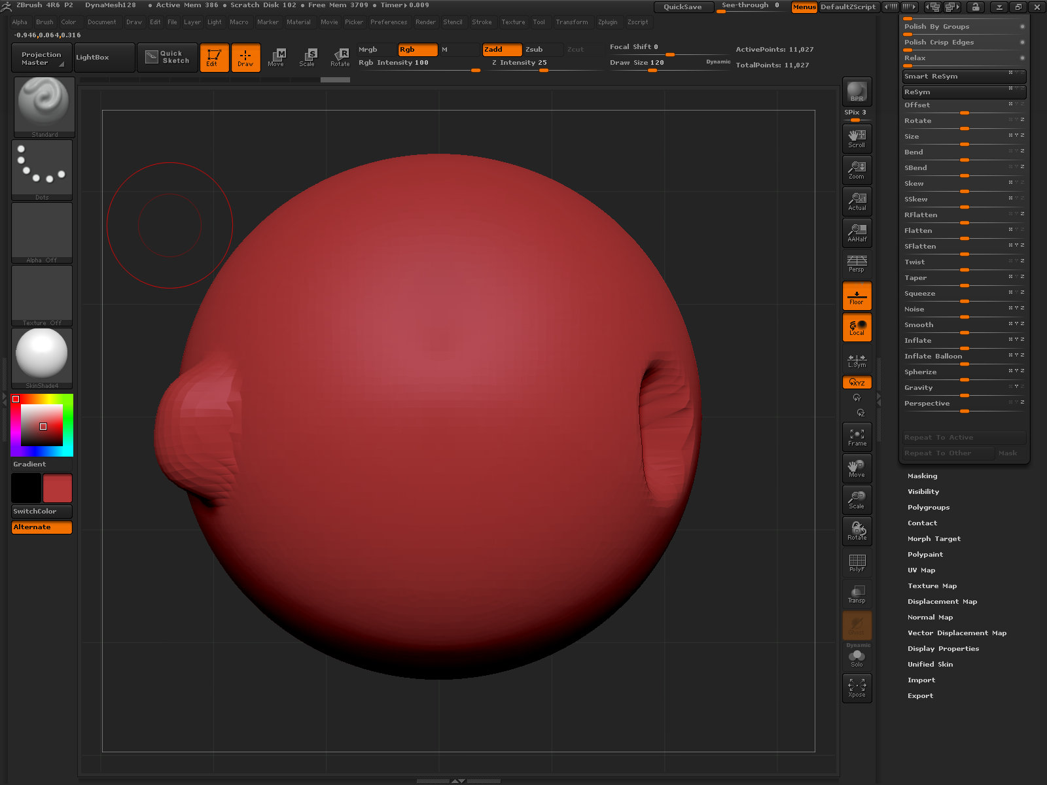
Task: Click the Frame tool icon
Action: pos(857,435)
